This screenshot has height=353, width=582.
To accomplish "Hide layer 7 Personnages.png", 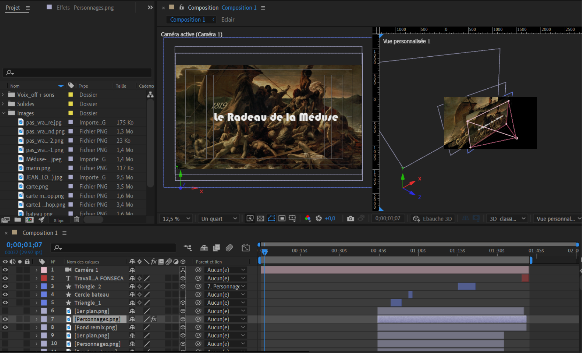I will click(5, 319).
